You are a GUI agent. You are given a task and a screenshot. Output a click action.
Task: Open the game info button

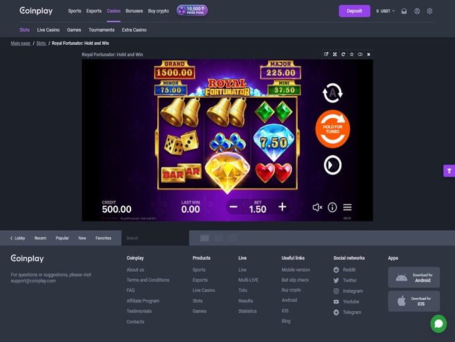pos(332,207)
